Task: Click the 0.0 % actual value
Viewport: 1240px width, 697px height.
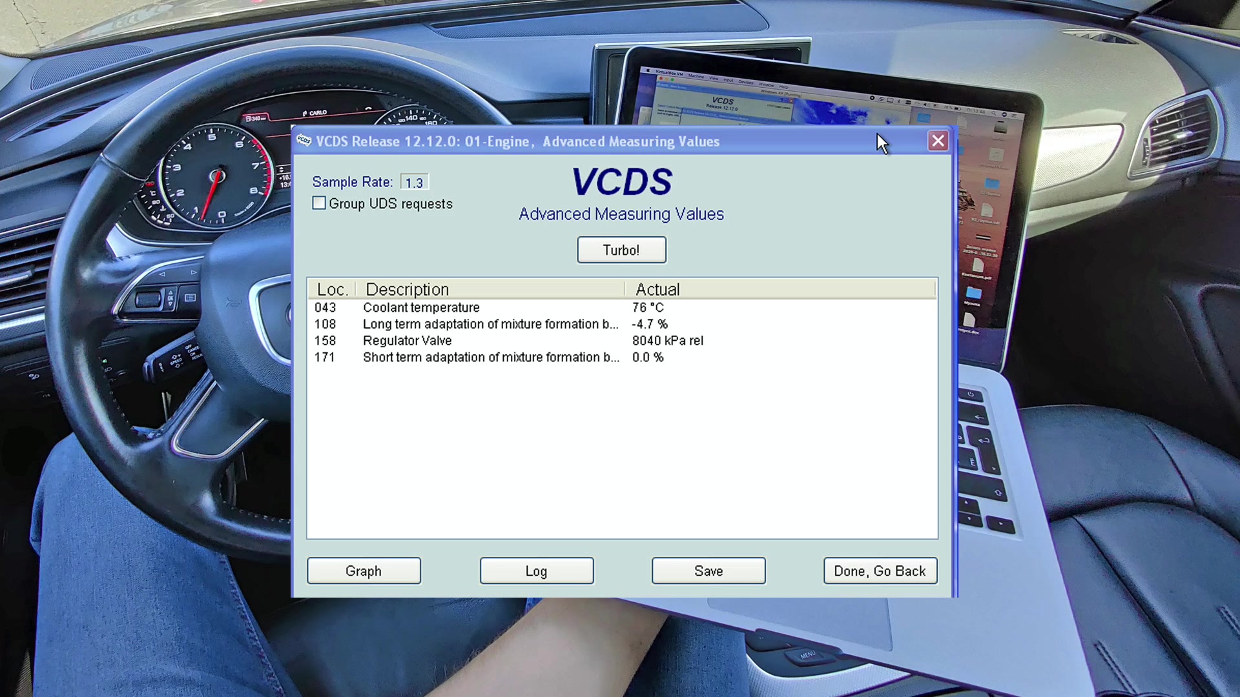Action: tap(648, 358)
